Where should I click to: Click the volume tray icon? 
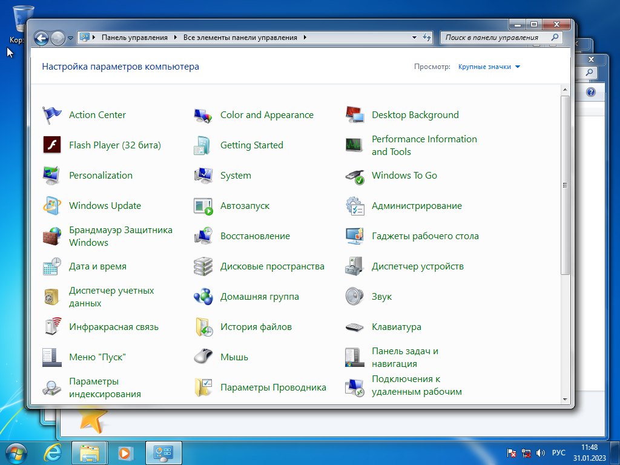(x=540, y=453)
